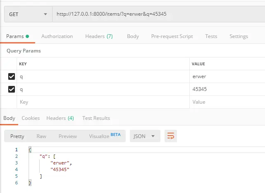265x193 pixels.
Task: Click the value cell '45345'
Action: [x=227, y=89]
